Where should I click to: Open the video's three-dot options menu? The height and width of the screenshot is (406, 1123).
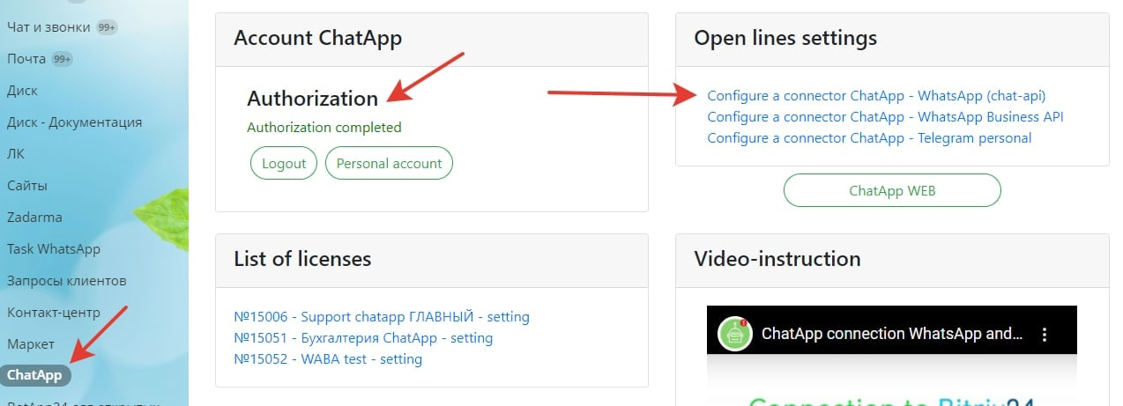pos(1045,335)
